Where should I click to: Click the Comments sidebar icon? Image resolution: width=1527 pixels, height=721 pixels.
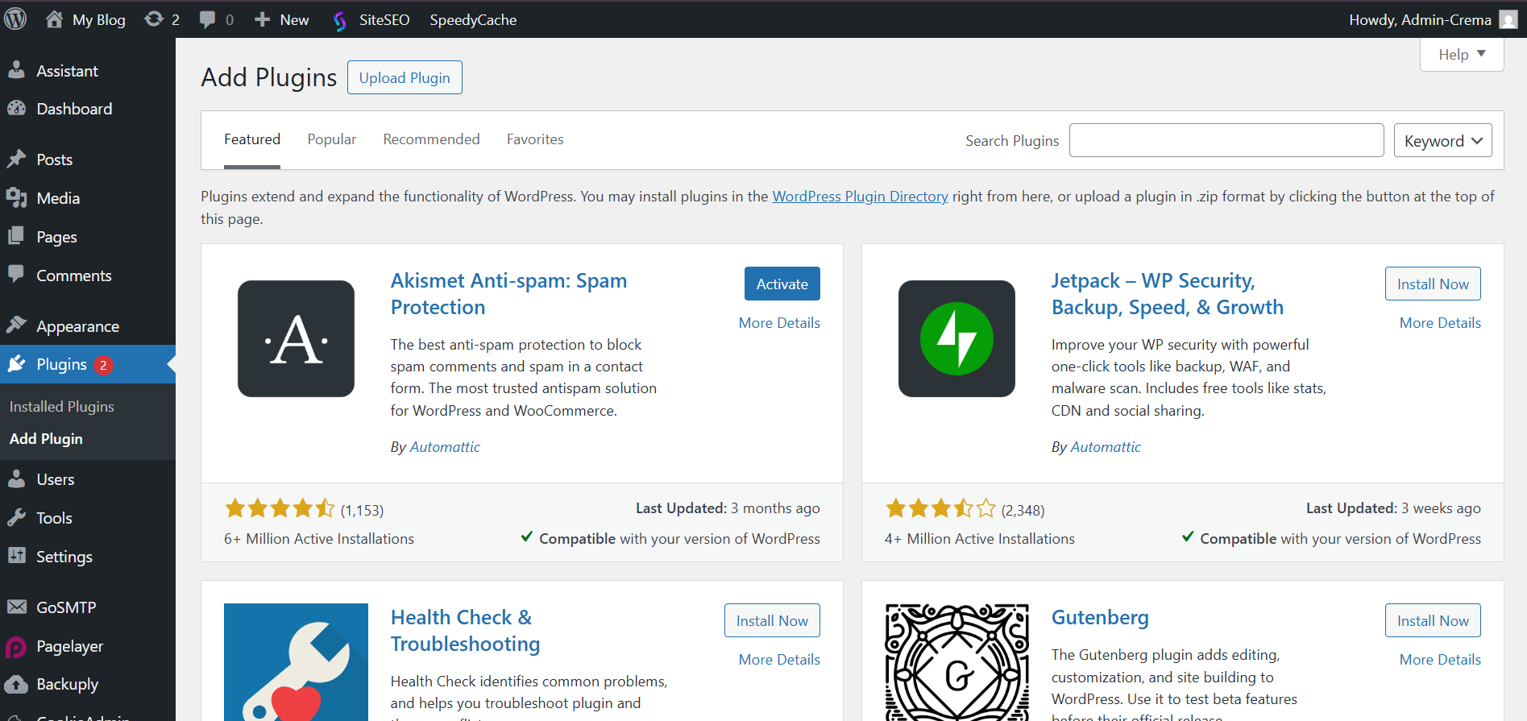point(16,275)
